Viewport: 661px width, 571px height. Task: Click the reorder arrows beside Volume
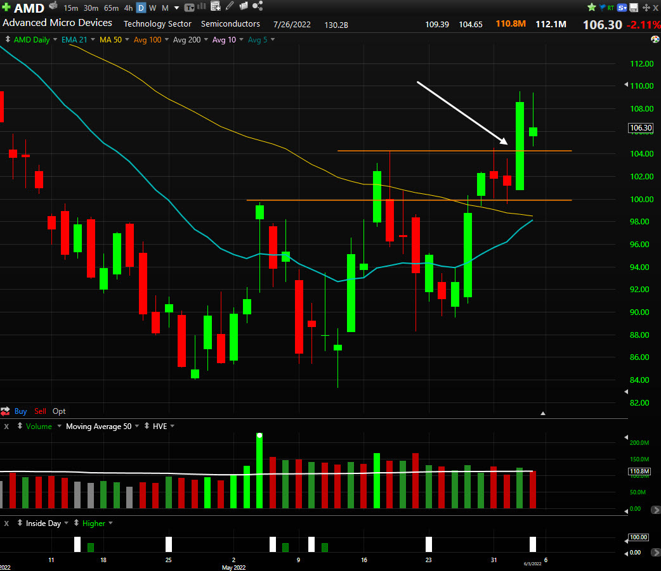click(x=20, y=426)
